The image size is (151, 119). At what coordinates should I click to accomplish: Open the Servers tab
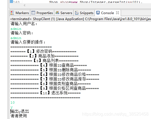point(64,13)
